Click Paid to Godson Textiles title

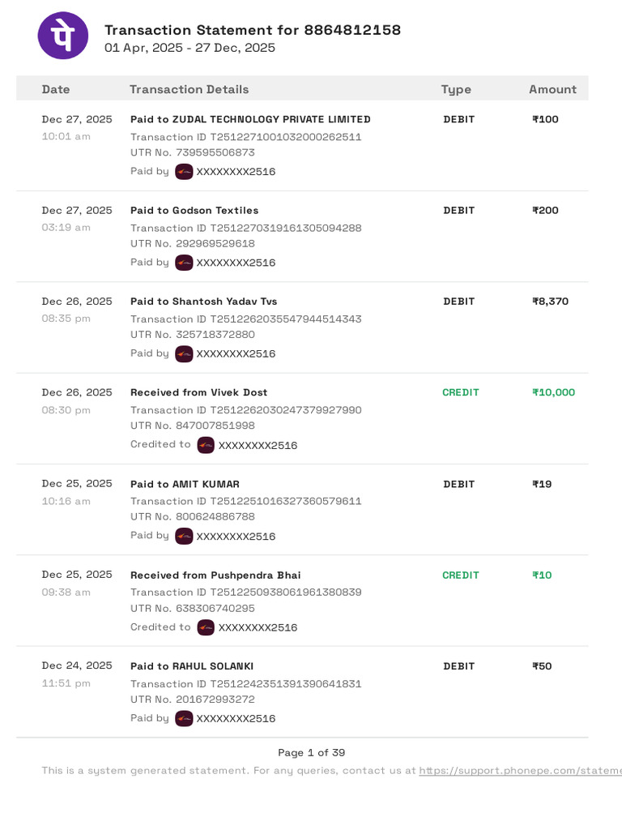(x=194, y=210)
